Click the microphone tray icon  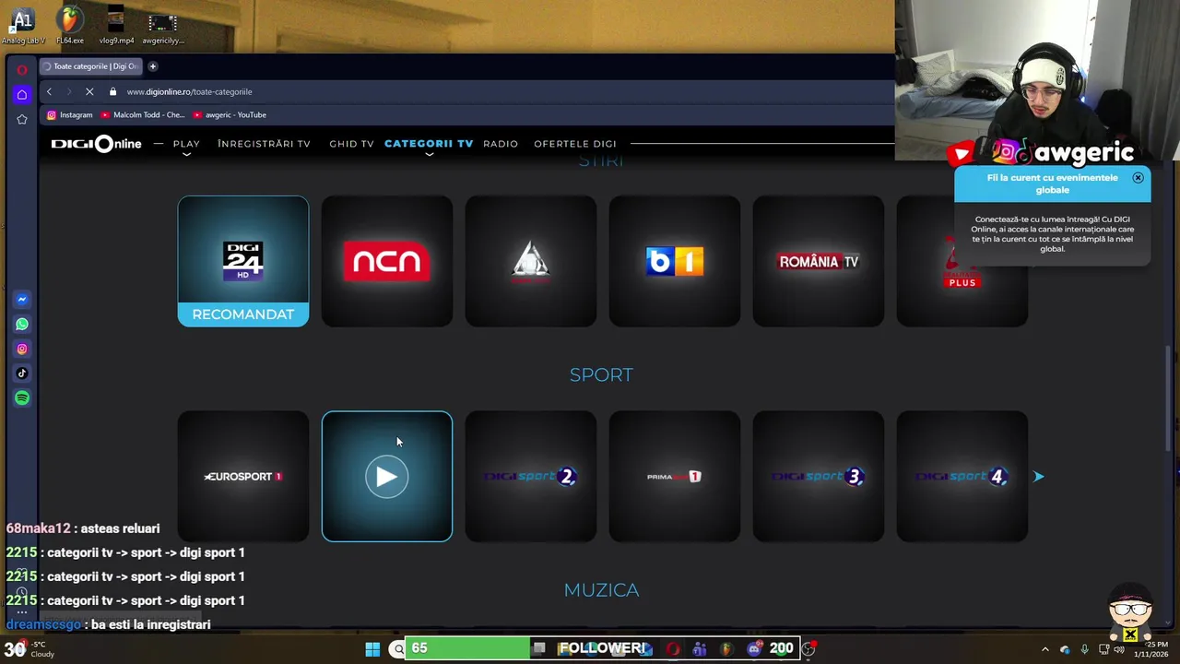(1084, 649)
